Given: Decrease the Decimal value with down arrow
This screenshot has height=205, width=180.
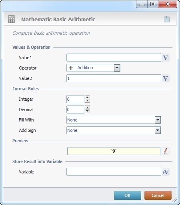Looking at the screenshot, I should click(87, 111).
